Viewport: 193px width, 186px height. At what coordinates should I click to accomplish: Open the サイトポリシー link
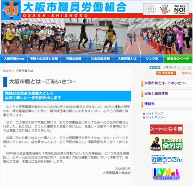pos(156,117)
